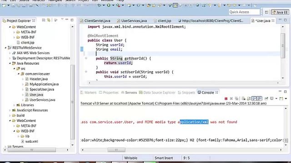Switch to the localhost:8080 browser tab
Image resolution: width=291 pixels, height=163 pixels.
click(211, 21)
